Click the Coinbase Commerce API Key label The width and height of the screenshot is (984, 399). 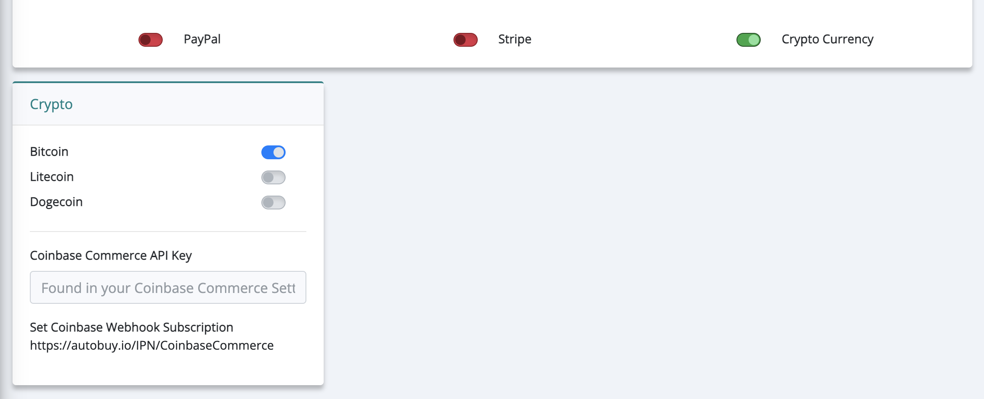click(x=111, y=255)
